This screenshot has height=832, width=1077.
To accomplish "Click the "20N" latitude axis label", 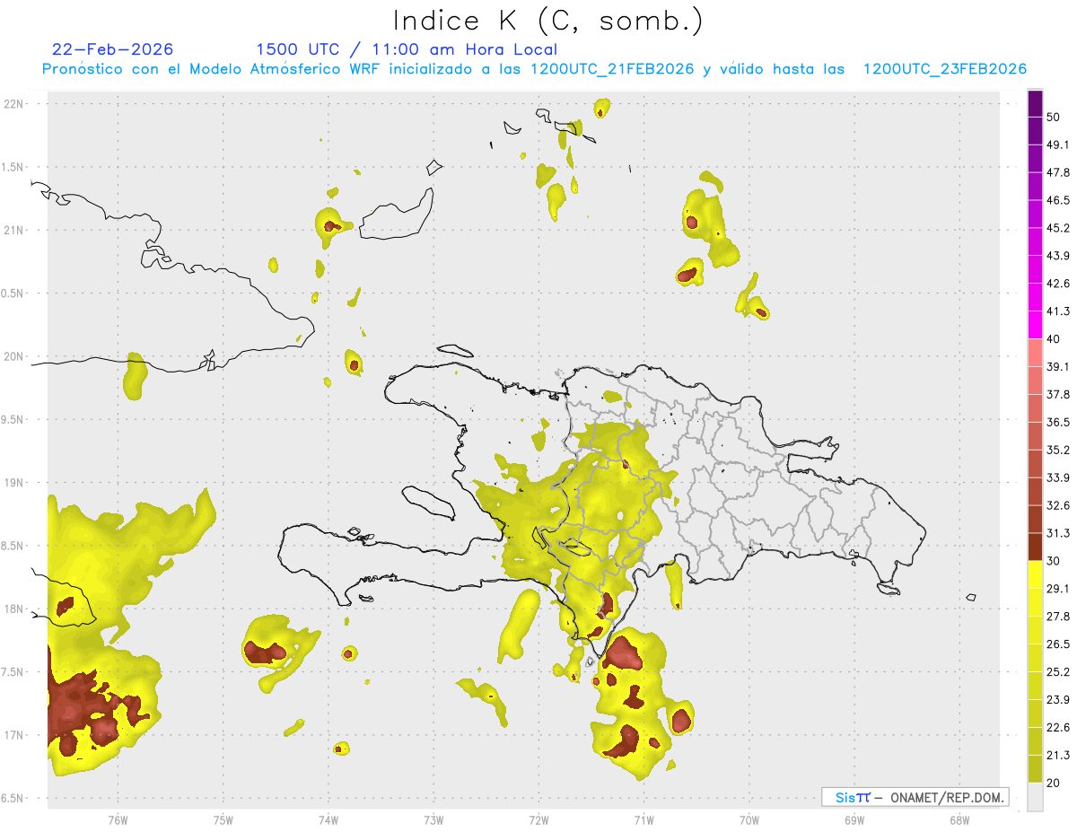I will click(15, 356).
